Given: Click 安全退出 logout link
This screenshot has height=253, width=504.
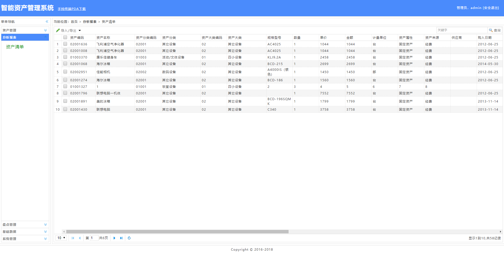Looking at the screenshot, I should [491, 8].
